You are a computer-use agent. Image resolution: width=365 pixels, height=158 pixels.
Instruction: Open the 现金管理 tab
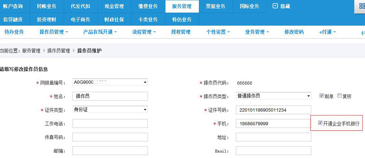[x=114, y=6]
